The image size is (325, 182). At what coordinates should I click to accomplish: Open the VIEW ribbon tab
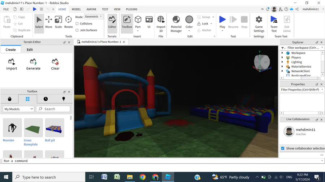(117, 9)
